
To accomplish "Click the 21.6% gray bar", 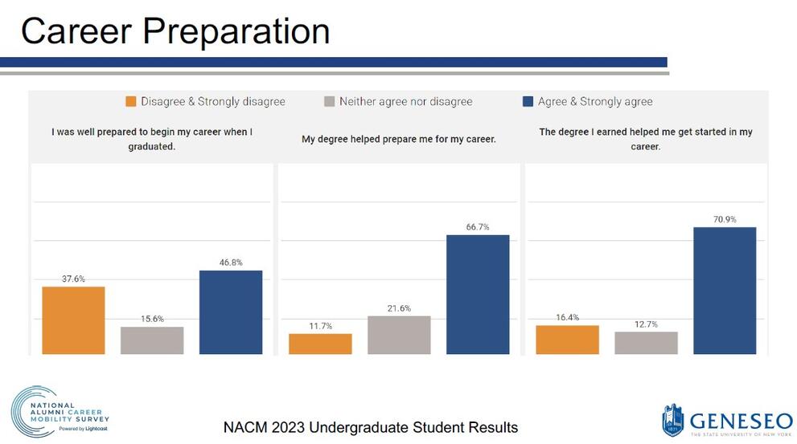I will [x=399, y=334].
